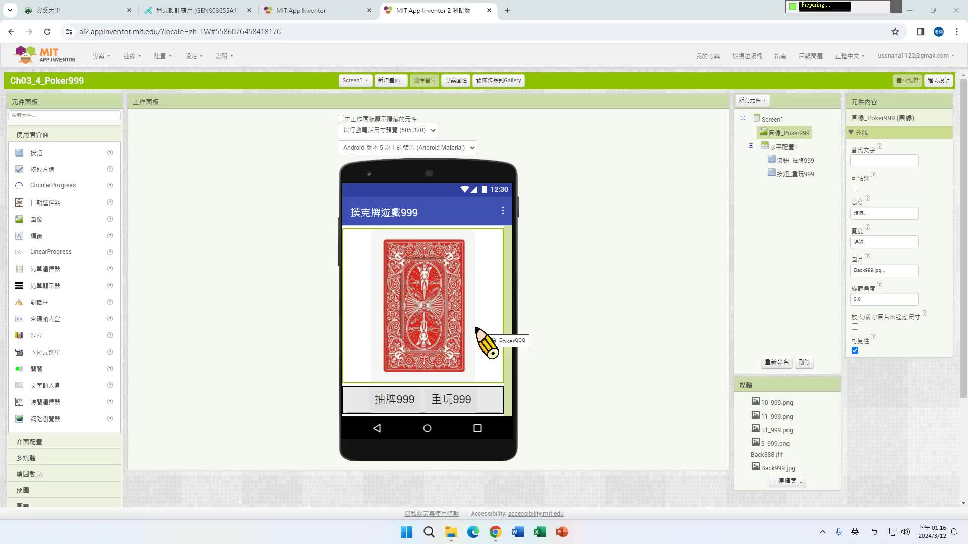The width and height of the screenshot is (968, 544).
Task: Choose the 滑桿 slider component icon
Action: point(19,335)
